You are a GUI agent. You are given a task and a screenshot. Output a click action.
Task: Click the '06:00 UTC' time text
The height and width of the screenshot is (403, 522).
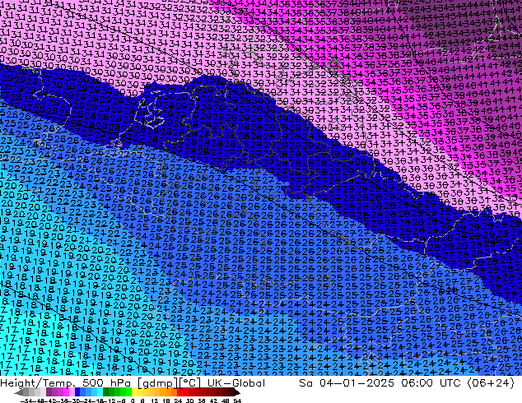[431, 383]
